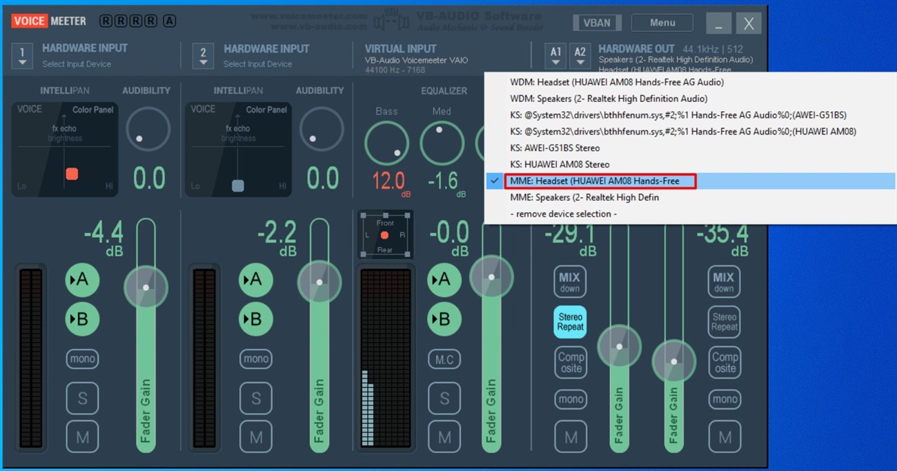The height and width of the screenshot is (471, 897).
Task: Solo the Hardware Input 2 strip
Action: [x=256, y=399]
